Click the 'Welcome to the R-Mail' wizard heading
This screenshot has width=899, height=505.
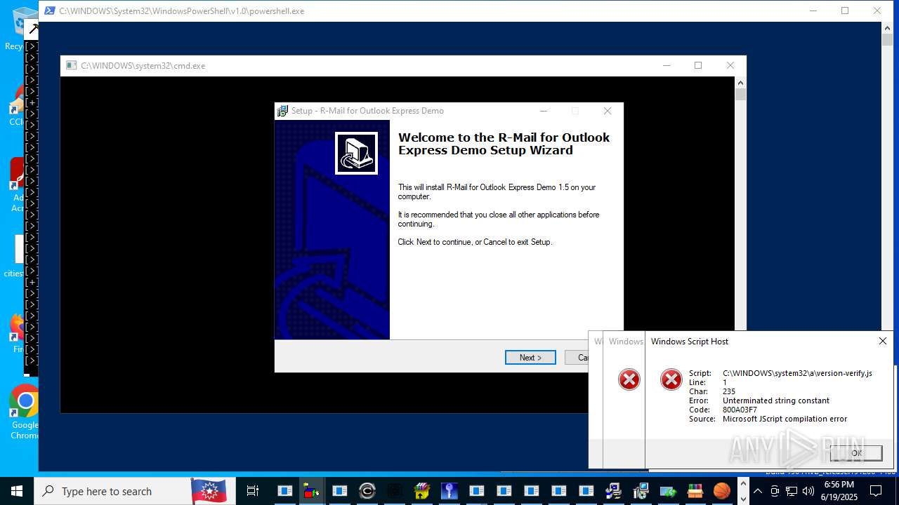pos(504,144)
